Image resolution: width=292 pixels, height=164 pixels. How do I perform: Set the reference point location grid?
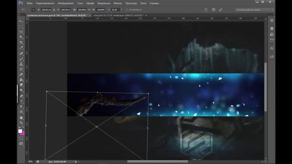(x=33, y=10)
